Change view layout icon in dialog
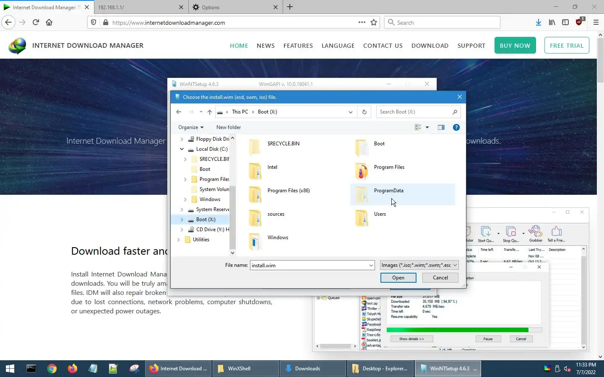The height and width of the screenshot is (377, 604). [x=418, y=127]
